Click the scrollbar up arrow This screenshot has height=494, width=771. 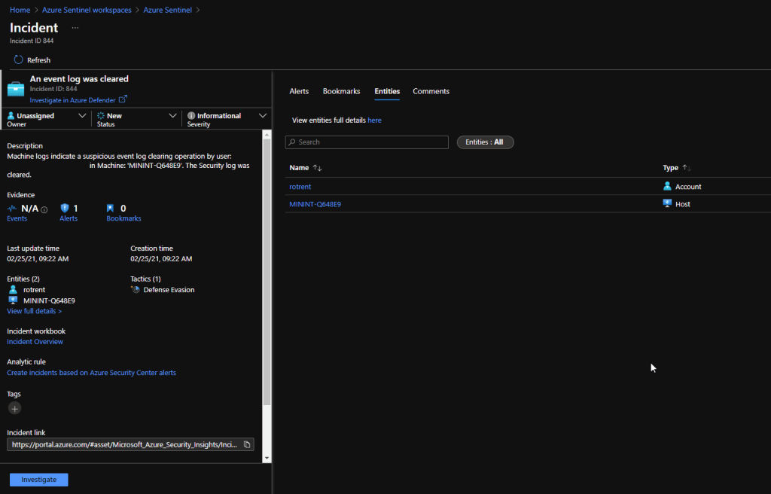pos(267,135)
